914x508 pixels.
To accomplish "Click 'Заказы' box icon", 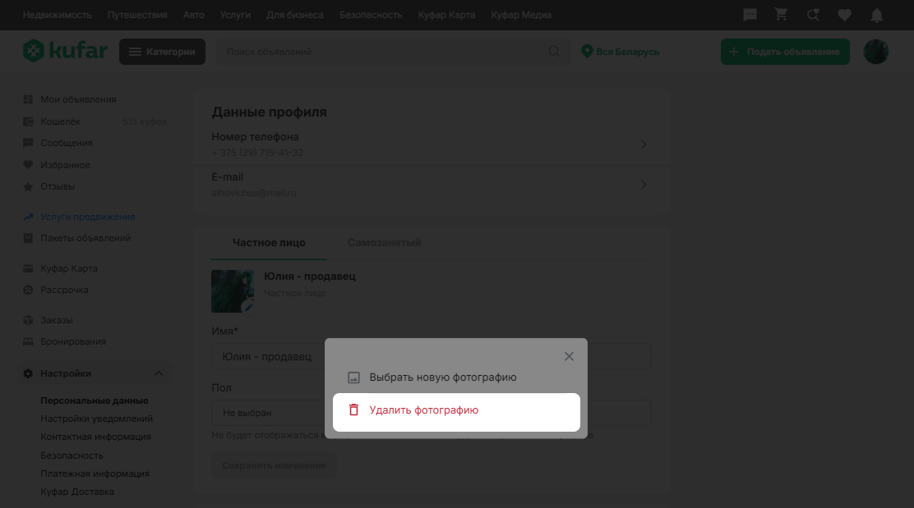I will click(x=28, y=320).
